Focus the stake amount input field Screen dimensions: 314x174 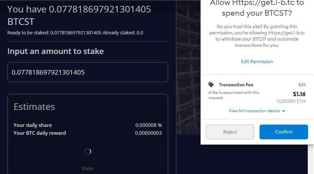88,72
